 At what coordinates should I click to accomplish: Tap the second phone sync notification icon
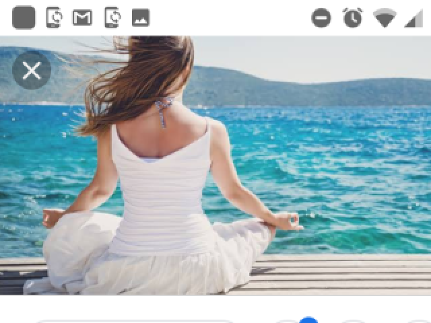pyautogui.click(x=112, y=17)
